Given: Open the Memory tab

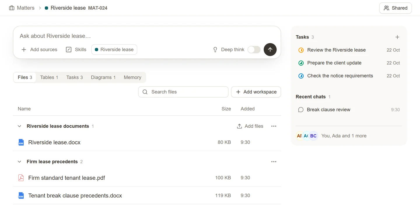Looking at the screenshot, I should pos(132,77).
